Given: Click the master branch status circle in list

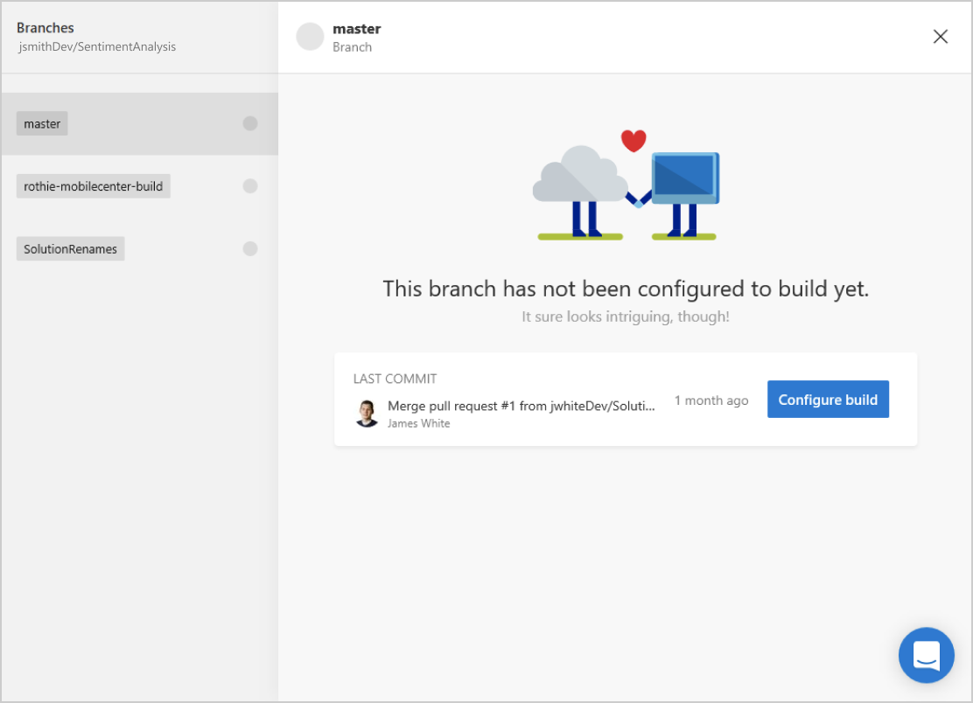Looking at the screenshot, I should pyautogui.click(x=250, y=123).
